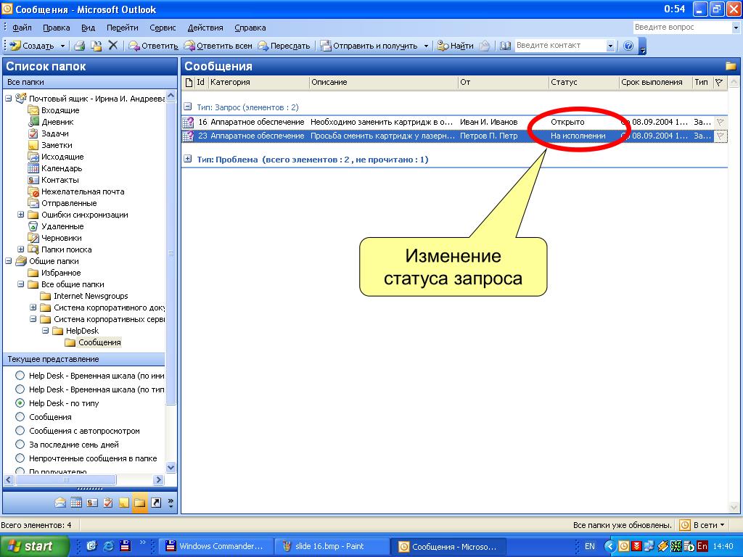Open the Вид menu
Screen dimensions: 743x557
pyautogui.click(x=88, y=28)
